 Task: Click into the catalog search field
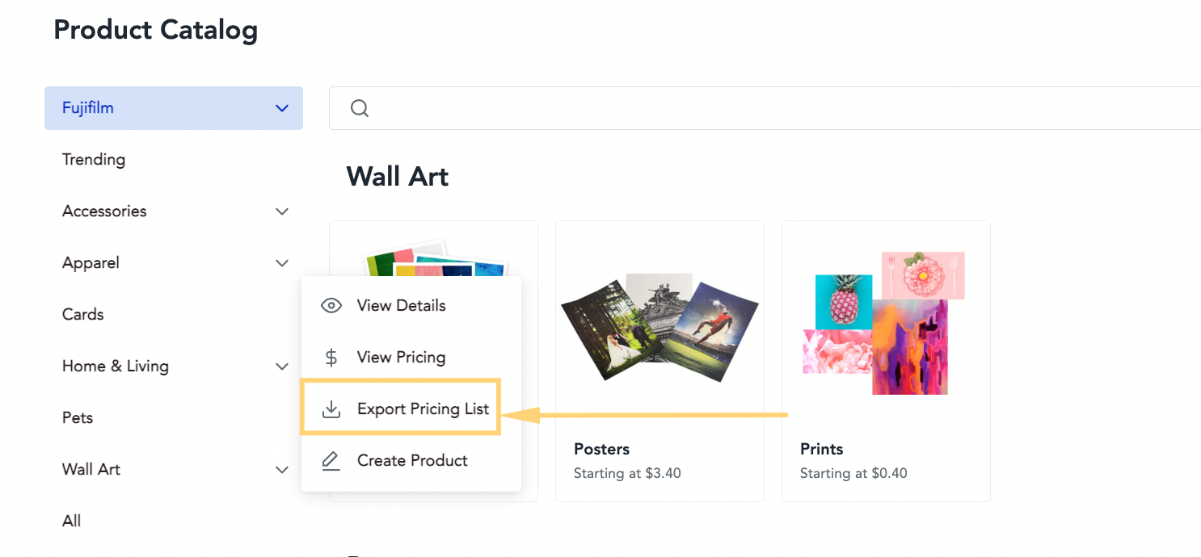pos(765,108)
